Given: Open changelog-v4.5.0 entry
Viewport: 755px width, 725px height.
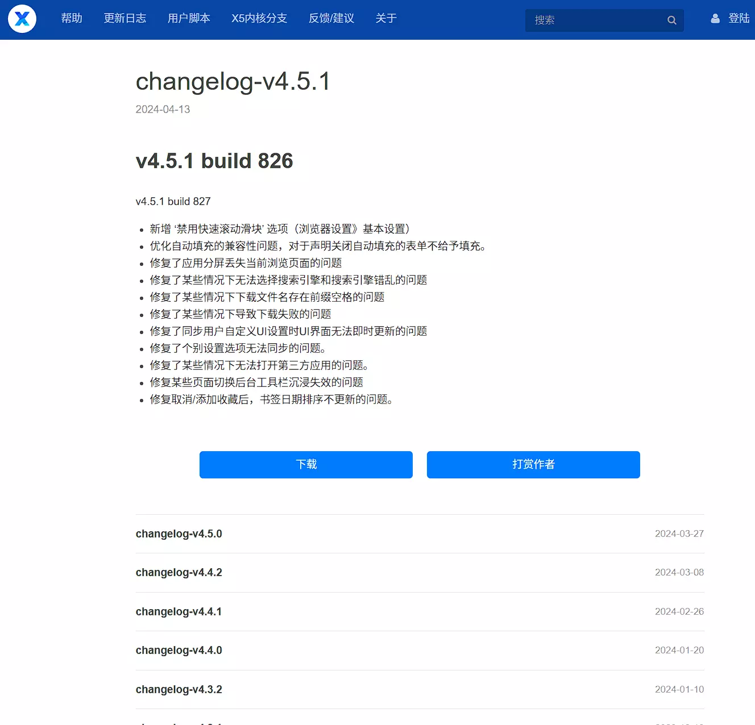Looking at the screenshot, I should coord(179,534).
